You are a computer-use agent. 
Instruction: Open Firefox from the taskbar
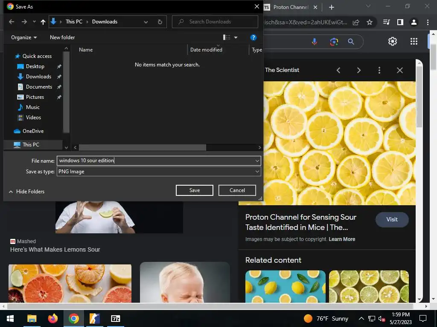click(52, 318)
